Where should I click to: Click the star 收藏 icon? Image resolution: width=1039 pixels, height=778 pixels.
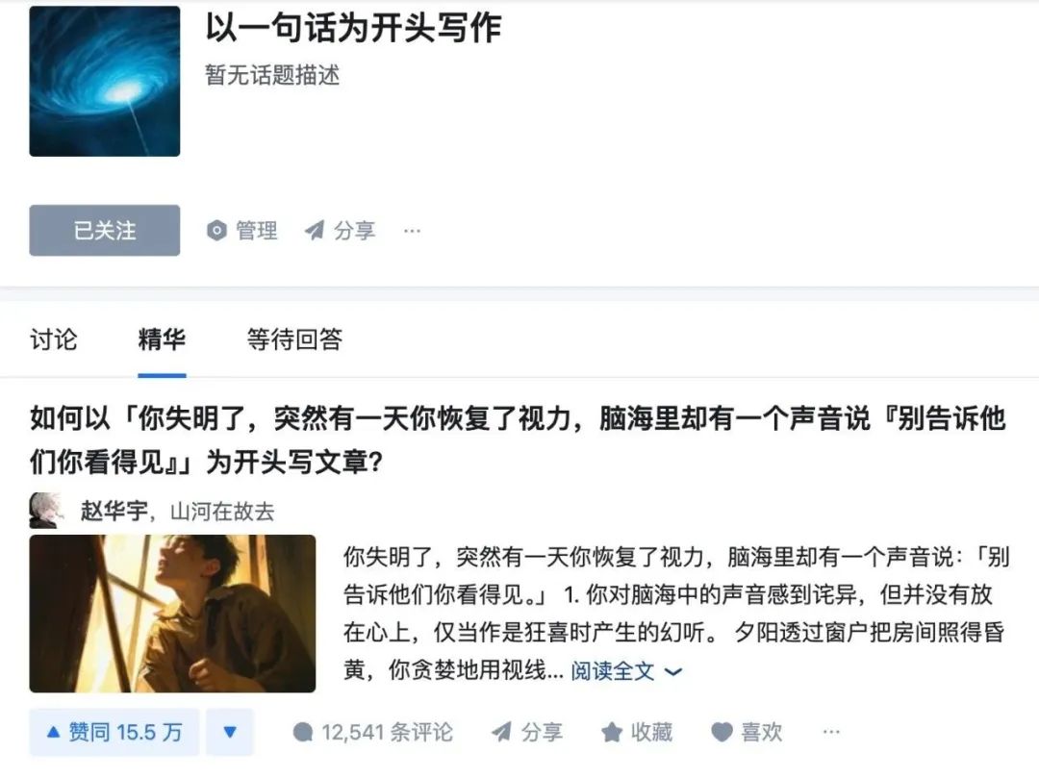coord(612,732)
